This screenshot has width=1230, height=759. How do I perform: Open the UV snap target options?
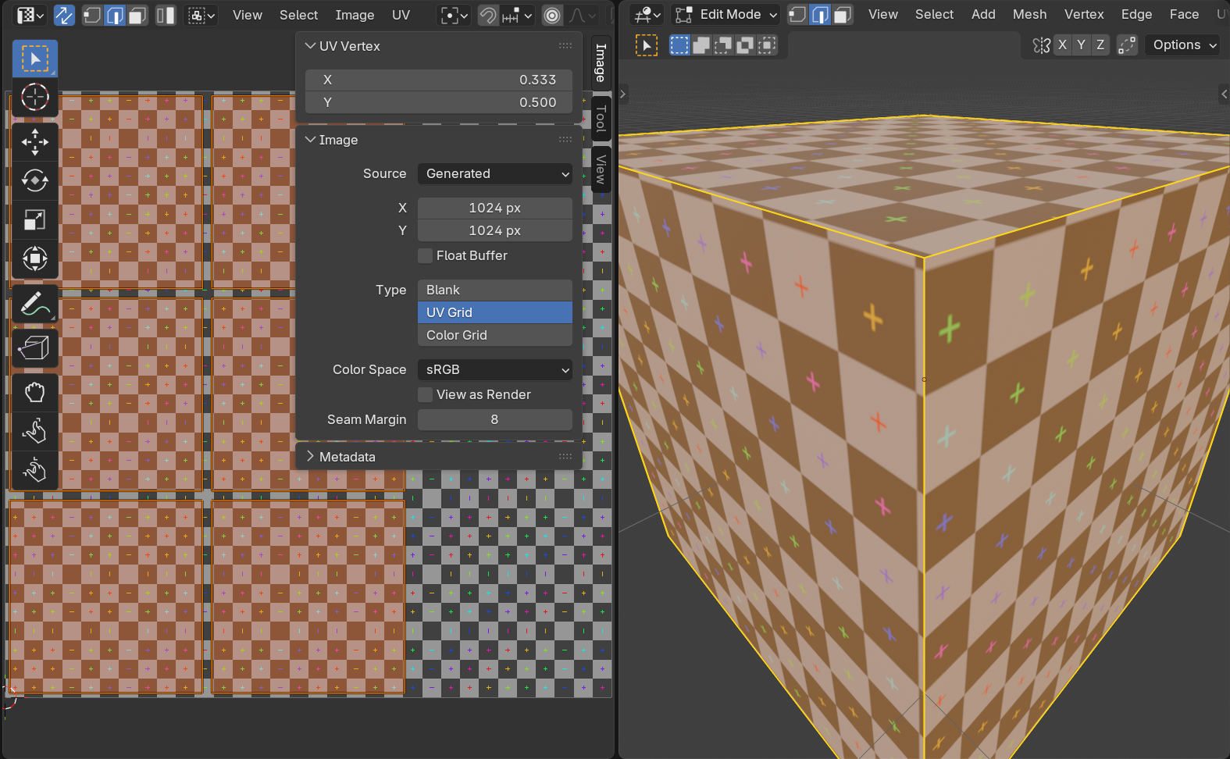(517, 15)
